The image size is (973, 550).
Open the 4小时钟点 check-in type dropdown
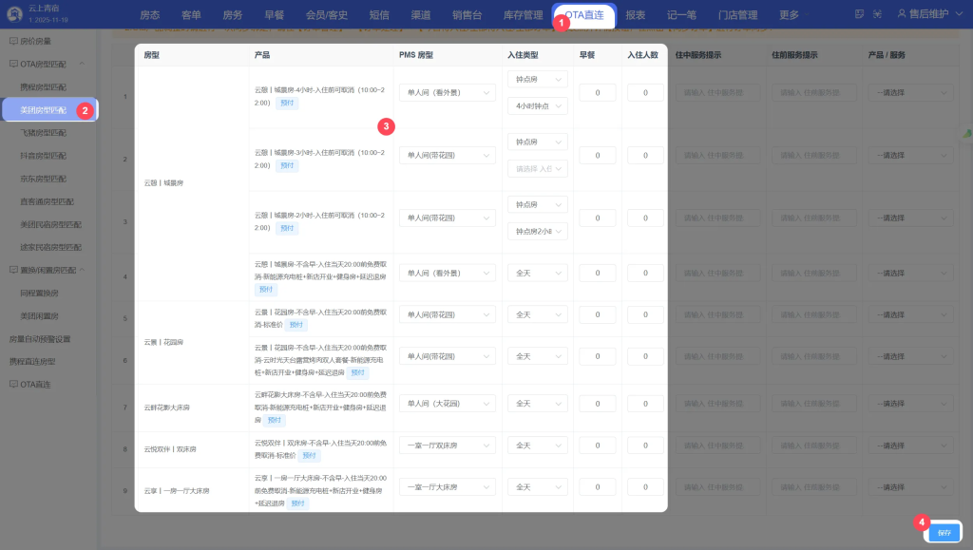point(537,106)
